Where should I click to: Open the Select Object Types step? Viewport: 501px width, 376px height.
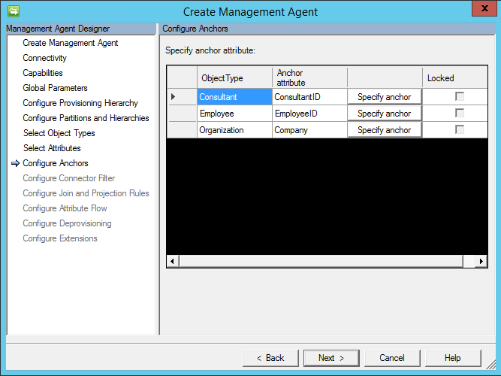click(59, 133)
